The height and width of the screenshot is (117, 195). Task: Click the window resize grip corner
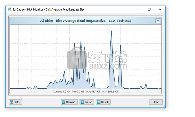click(164, 106)
